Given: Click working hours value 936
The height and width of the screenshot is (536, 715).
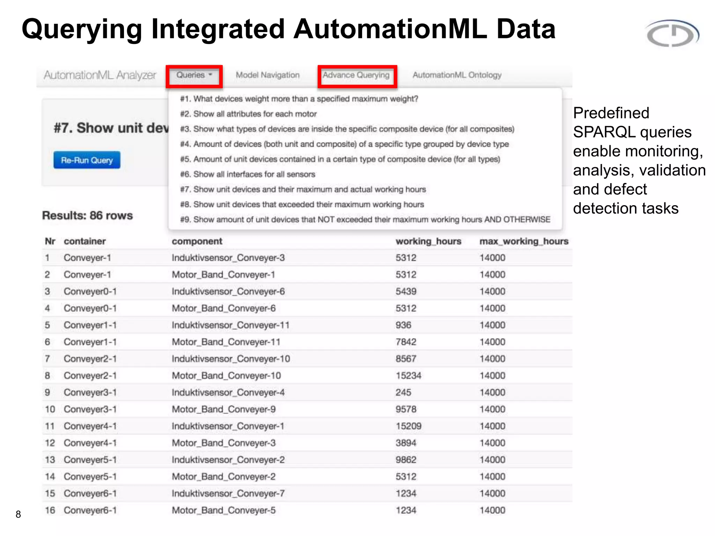Looking at the screenshot, I should pyautogui.click(x=403, y=325).
